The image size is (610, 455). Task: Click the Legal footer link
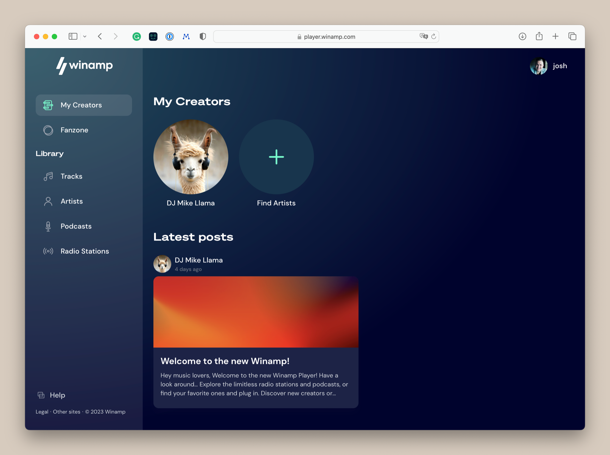pyautogui.click(x=42, y=412)
